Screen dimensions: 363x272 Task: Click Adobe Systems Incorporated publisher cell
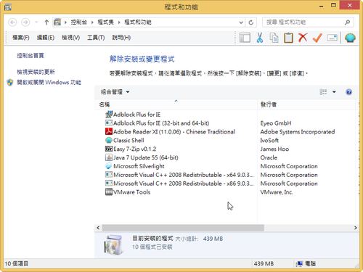298,132
